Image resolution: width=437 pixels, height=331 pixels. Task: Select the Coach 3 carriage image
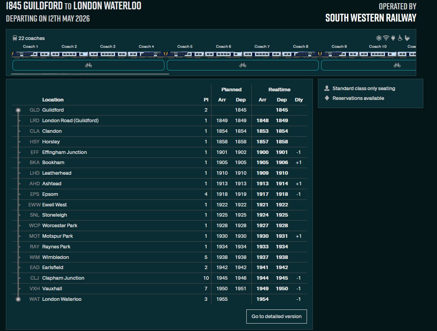pyautogui.click(x=108, y=54)
